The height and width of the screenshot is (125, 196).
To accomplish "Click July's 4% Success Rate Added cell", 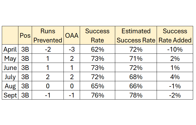I will [175, 77].
